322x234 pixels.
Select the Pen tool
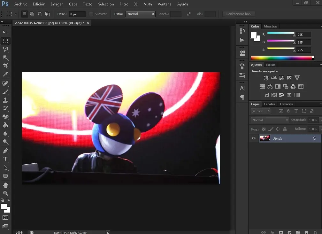point(5,151)
